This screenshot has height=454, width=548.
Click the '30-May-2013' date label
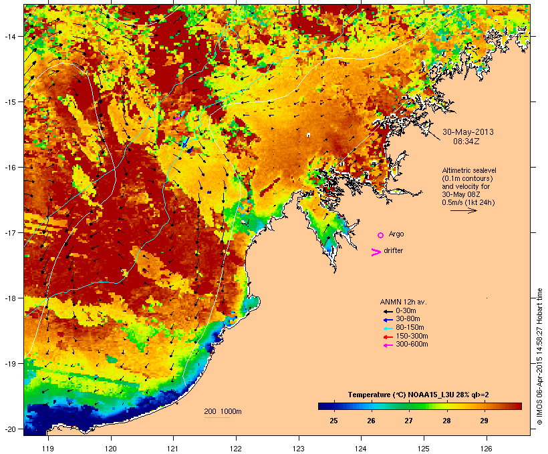tap(468, 132)
